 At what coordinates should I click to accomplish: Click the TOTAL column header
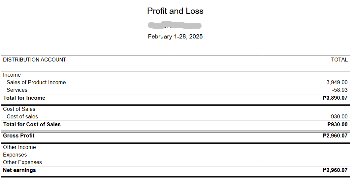(x=339, y=60)
